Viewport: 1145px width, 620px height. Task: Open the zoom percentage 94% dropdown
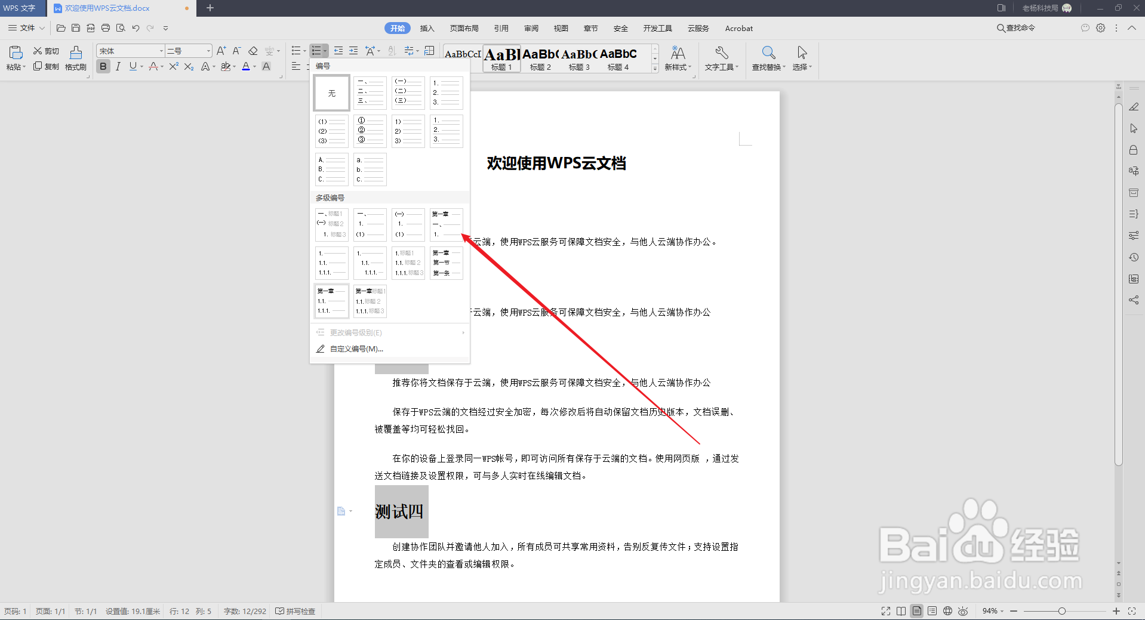[x=993, y=611]
